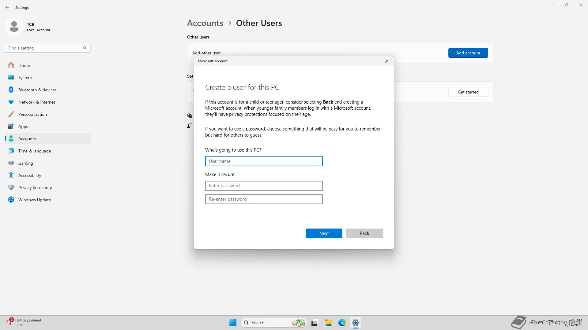The image size is (588, 330).
Task: Click the back arrow in Settings header
Action: pyautogui.click(x=7, y=7)
